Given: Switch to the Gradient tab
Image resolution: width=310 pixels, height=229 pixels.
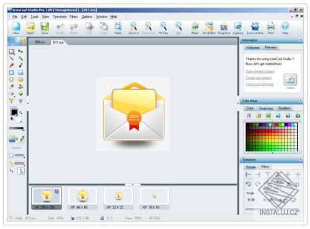Looking at the screenshot, I should [284, 108].
